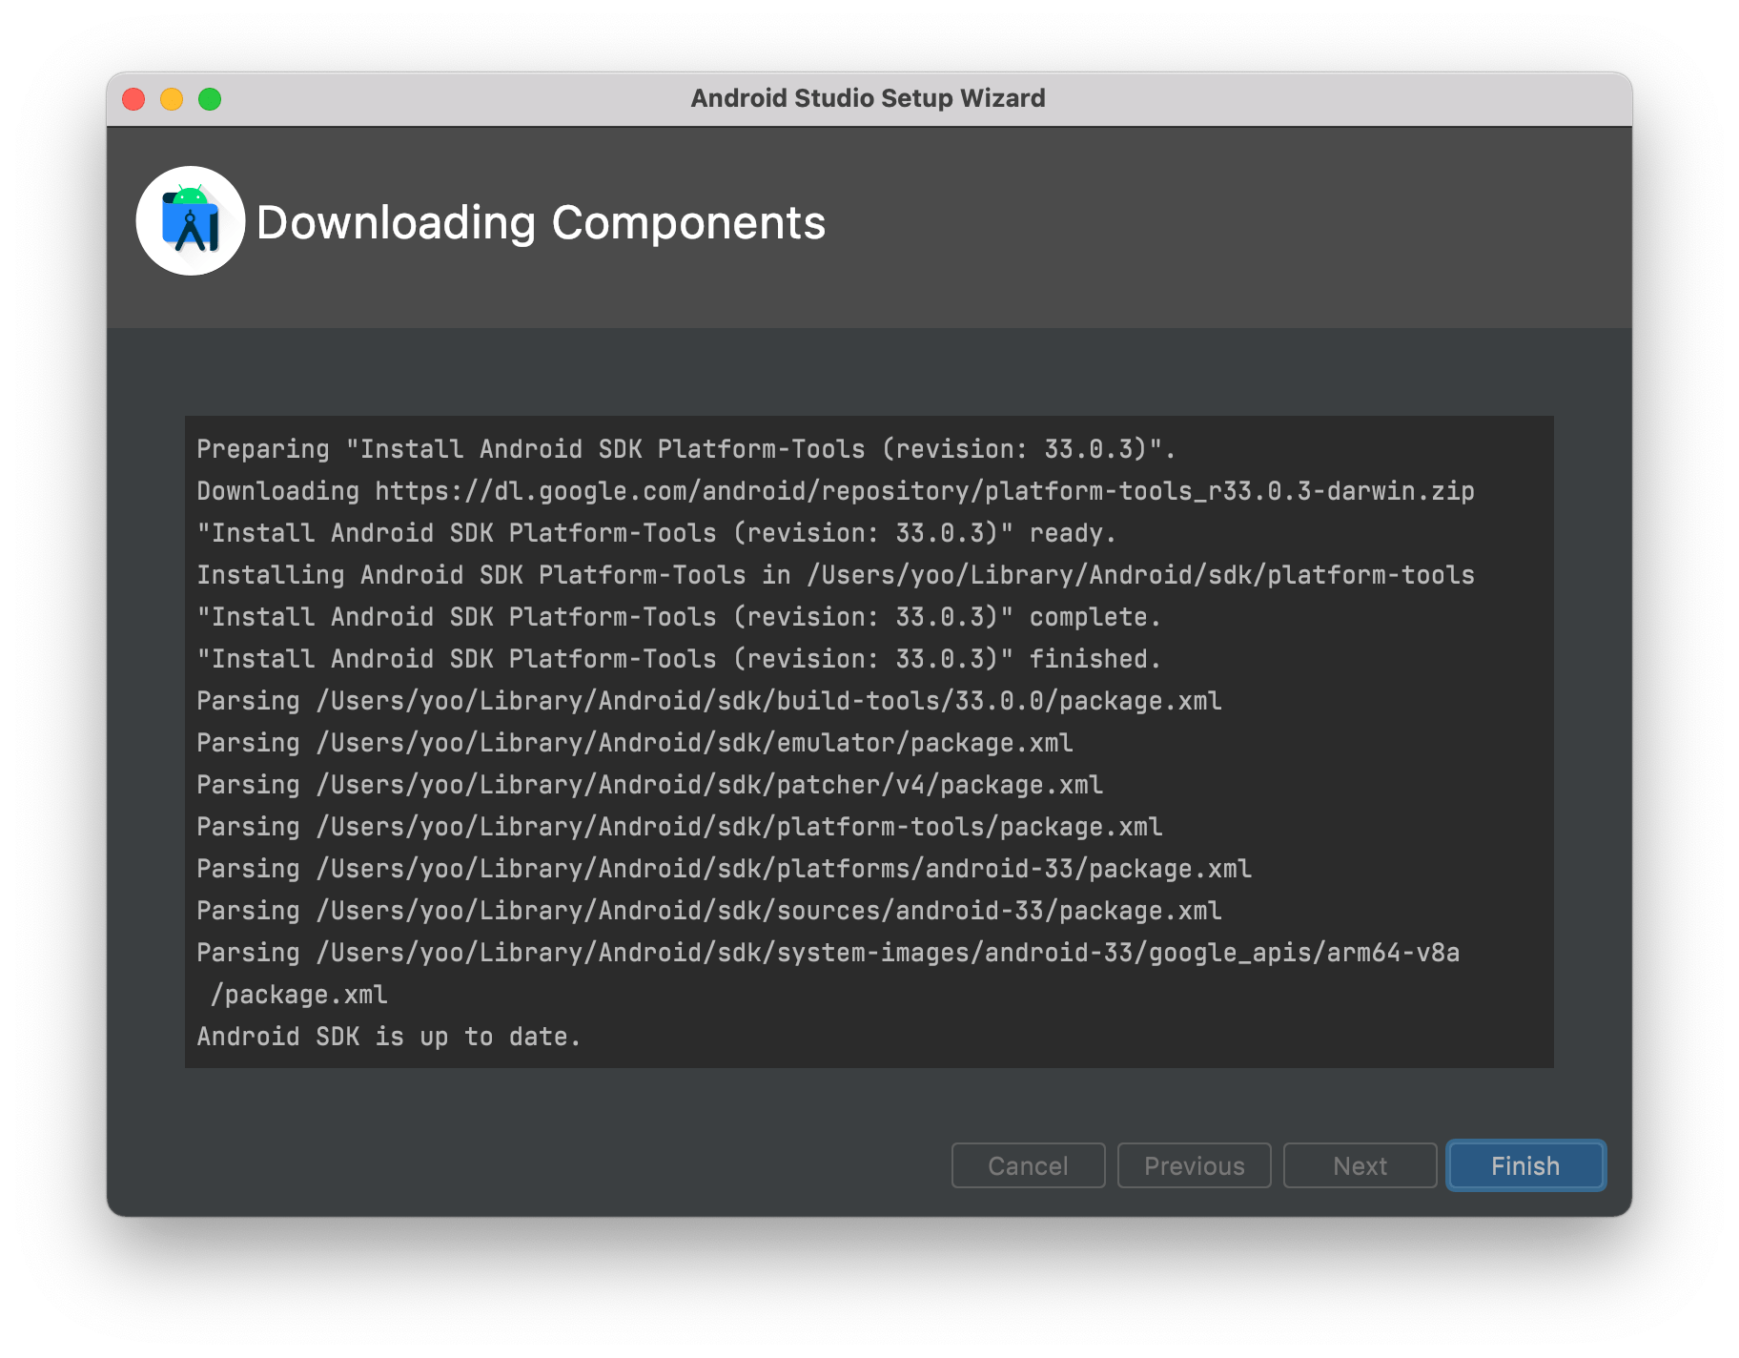Maximize the Setup Wizard window
This screenshot has width=1739, height=1358.
coord(210,99)
